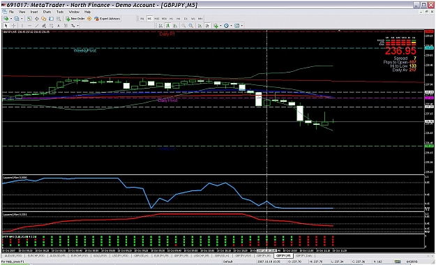Switch chart to M1 timeframe
The height and width of the screenshot is (265, 436).
[x=142, y=19]
